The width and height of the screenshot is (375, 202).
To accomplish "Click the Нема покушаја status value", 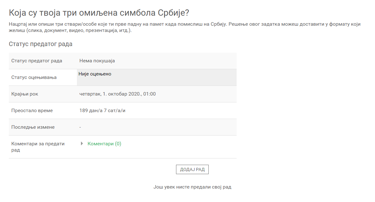I will point(97,61).
